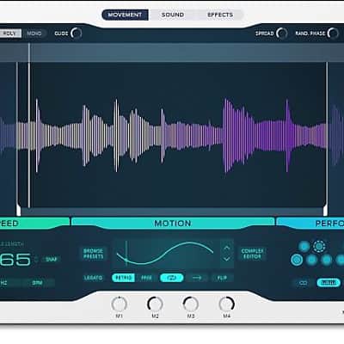Click the stepper arrows beside the length value
Screen dimensions: 344x344
point(36,260)
